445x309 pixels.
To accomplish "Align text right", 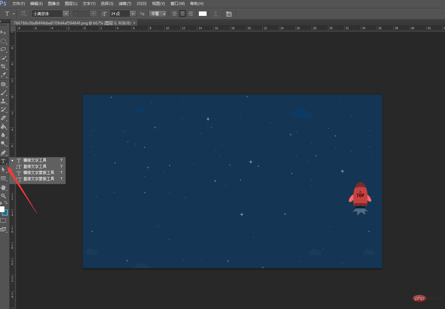I will [x=190, y=14].
